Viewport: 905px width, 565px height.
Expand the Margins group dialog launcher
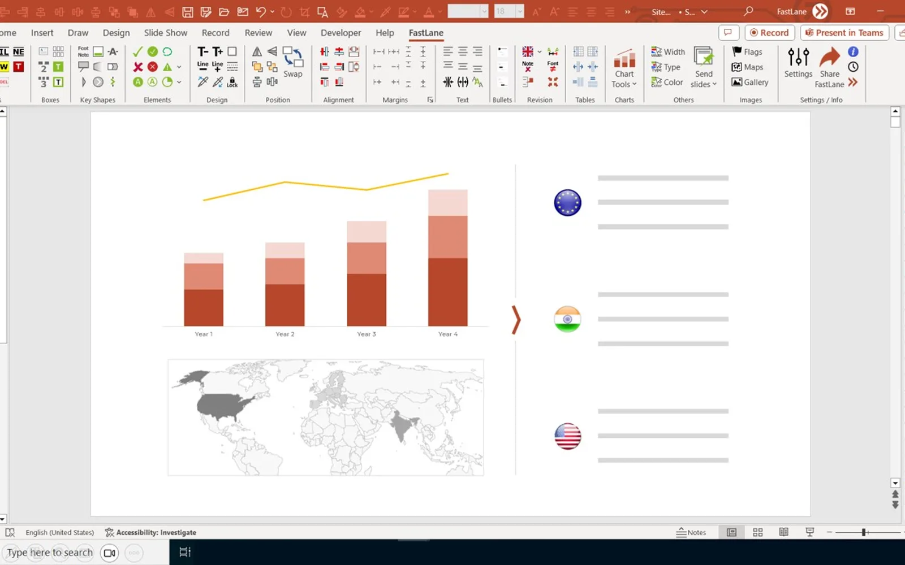[x=430, y=100]
